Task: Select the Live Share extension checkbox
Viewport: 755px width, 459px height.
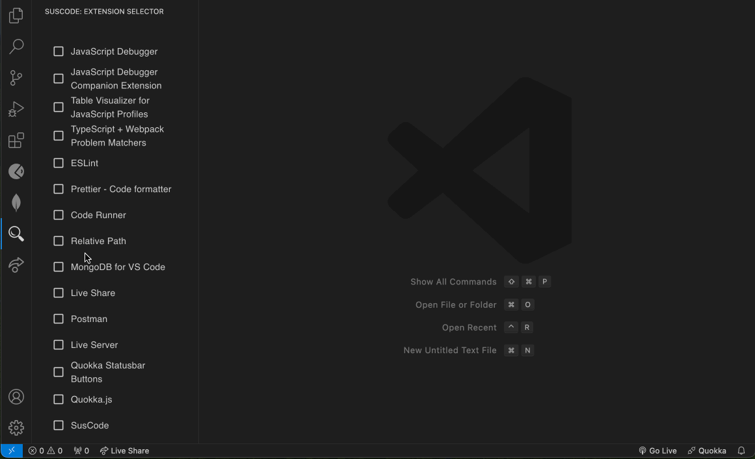Action: coord(59,293)
